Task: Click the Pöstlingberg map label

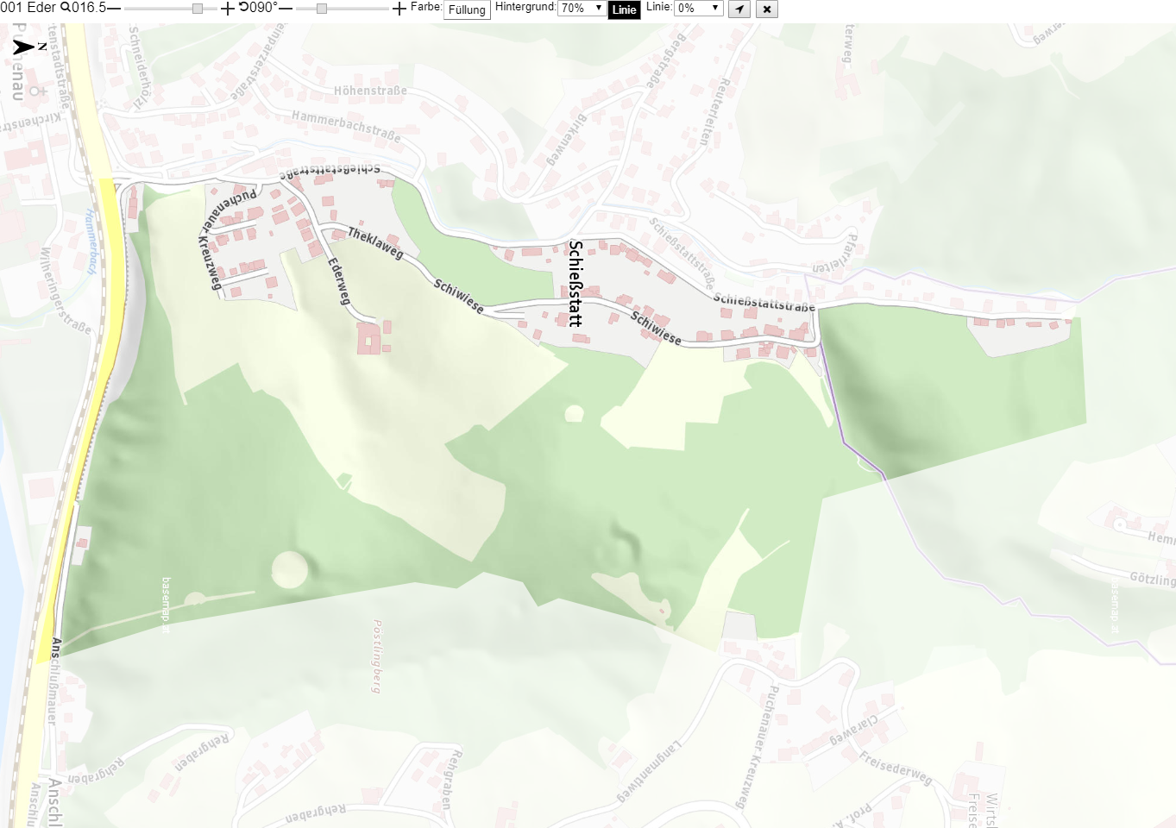Action: [x=377, y=655]
